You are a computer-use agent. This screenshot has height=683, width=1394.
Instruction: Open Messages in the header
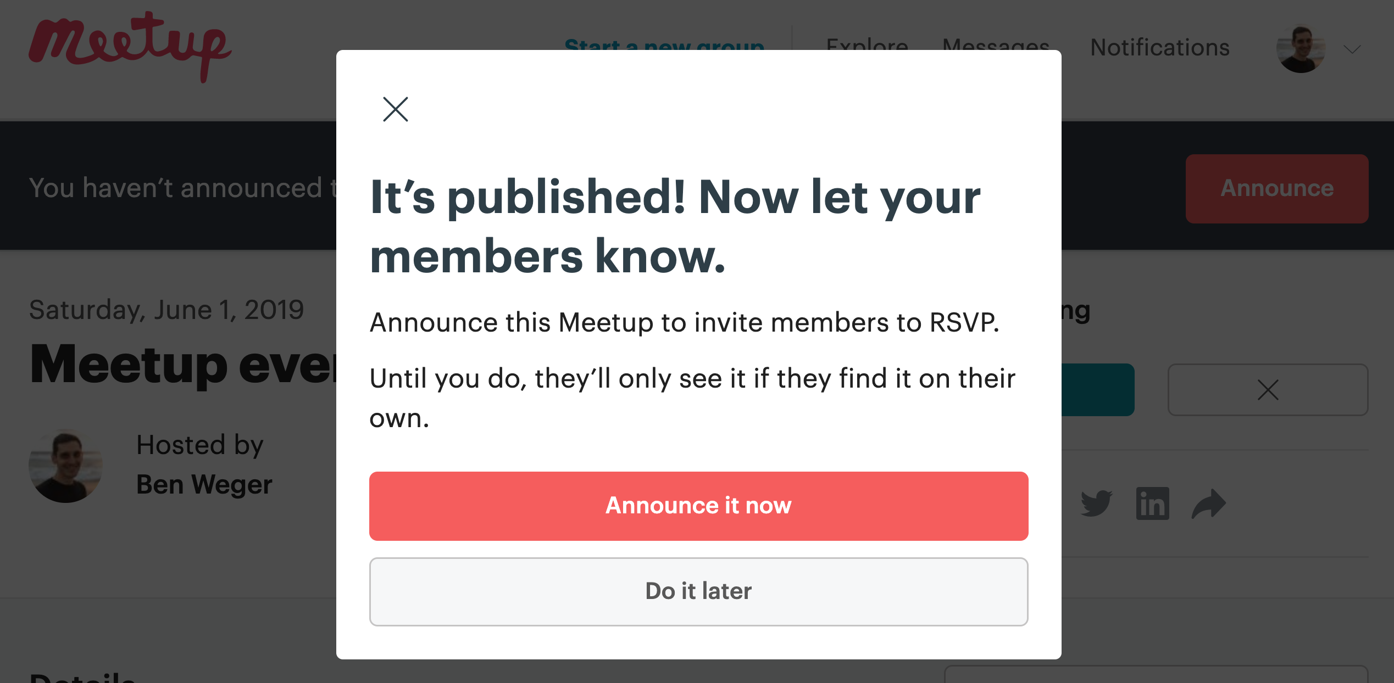pos(996,43)
